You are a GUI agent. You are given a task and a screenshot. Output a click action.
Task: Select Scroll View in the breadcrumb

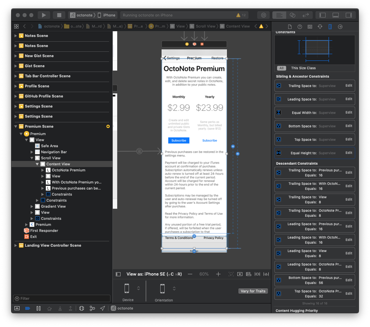tap(203, 26)
